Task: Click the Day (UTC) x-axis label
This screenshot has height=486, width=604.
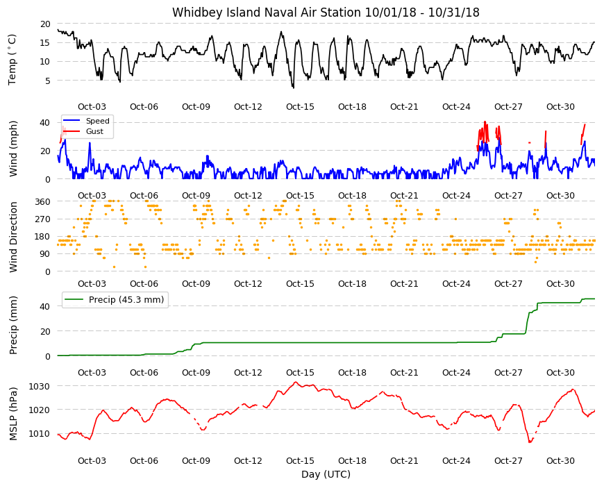Action: point(326,474)
